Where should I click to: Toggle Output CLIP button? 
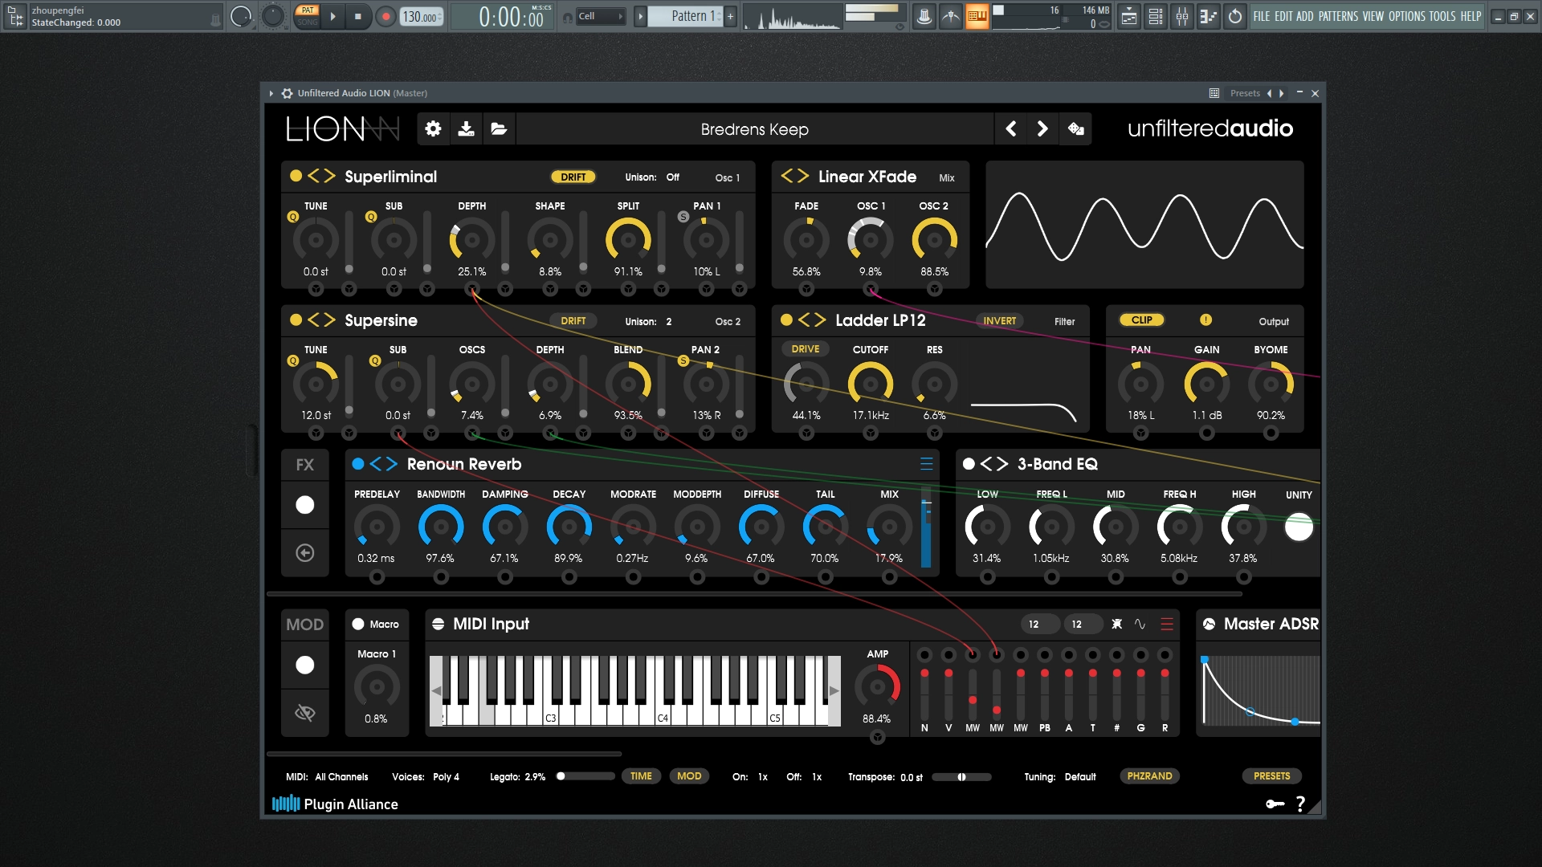[x=1141, y=320]
